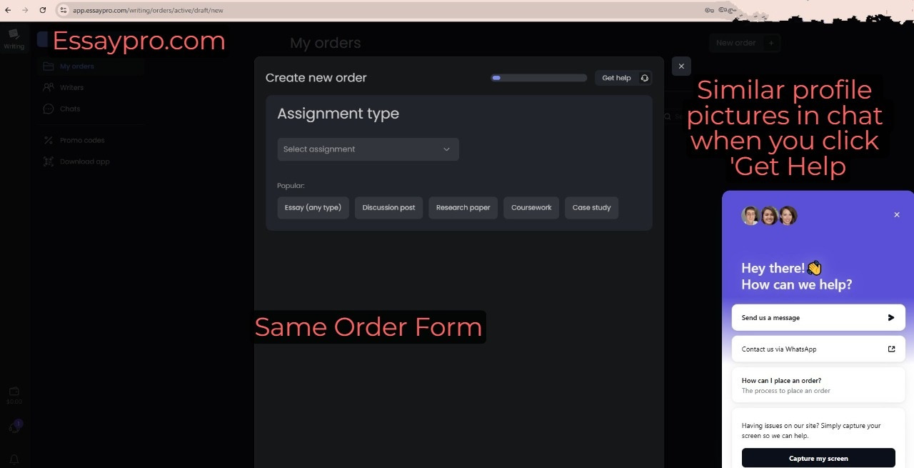The width and height of the screenshot is (914, 468).
Task: Expand the How can I place an order article
Action: click(x=818, y=385)
